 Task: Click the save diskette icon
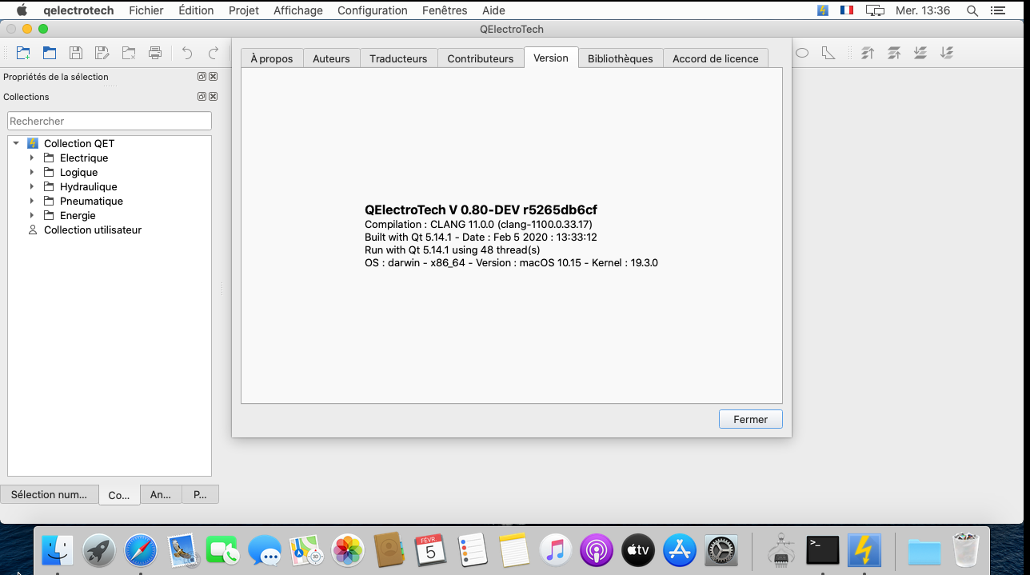[x=76, y=53]
